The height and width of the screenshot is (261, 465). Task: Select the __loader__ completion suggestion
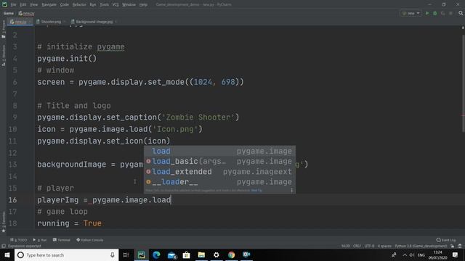[x=219, y=182]
